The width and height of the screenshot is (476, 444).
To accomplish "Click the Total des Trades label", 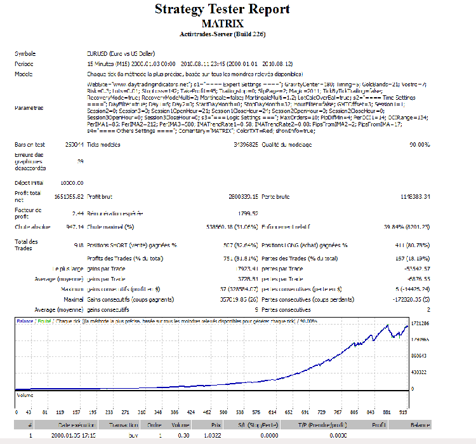I will (26, 245).
